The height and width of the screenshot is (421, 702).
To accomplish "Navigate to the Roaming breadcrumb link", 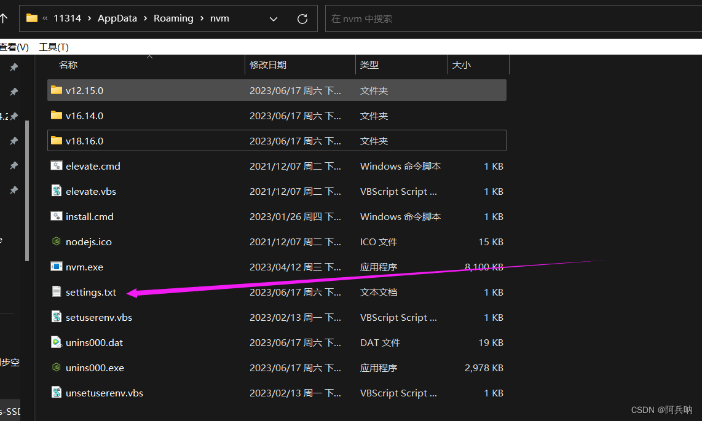I will click(173, 18).
